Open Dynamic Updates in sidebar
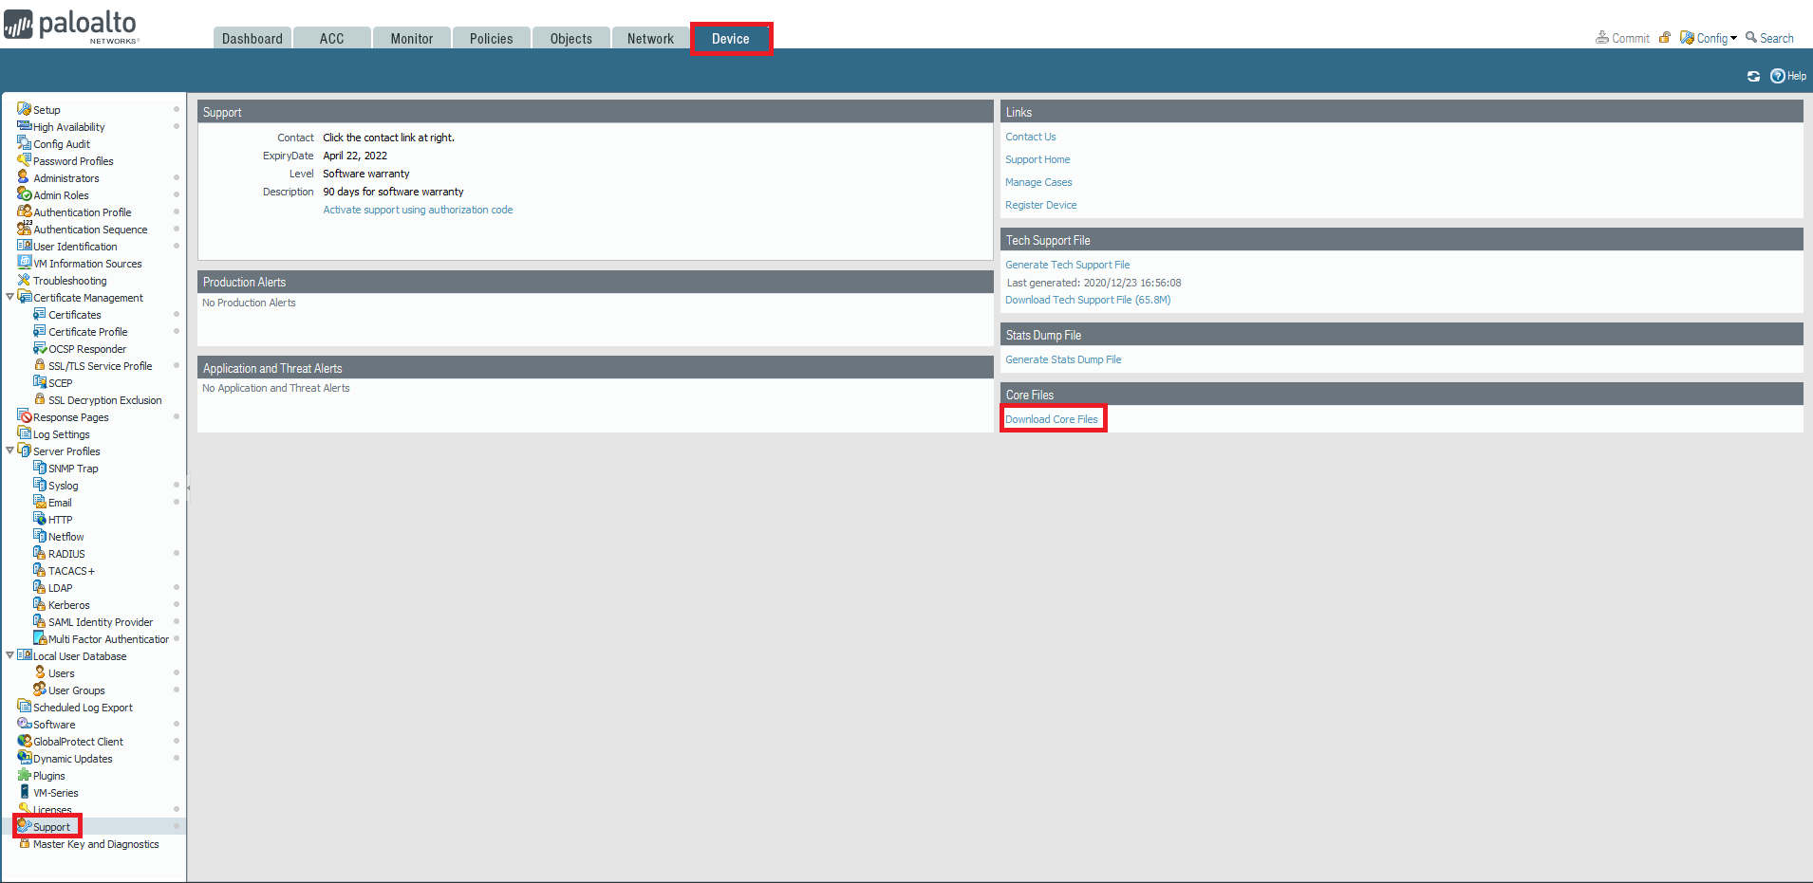Screen dimensions: 1813x883 pos(73,759)
